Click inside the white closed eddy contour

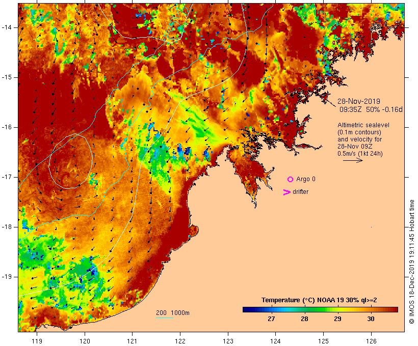(71, 161)
